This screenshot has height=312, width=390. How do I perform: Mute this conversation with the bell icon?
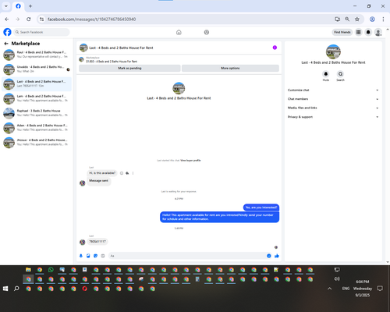tap(326, 74)
